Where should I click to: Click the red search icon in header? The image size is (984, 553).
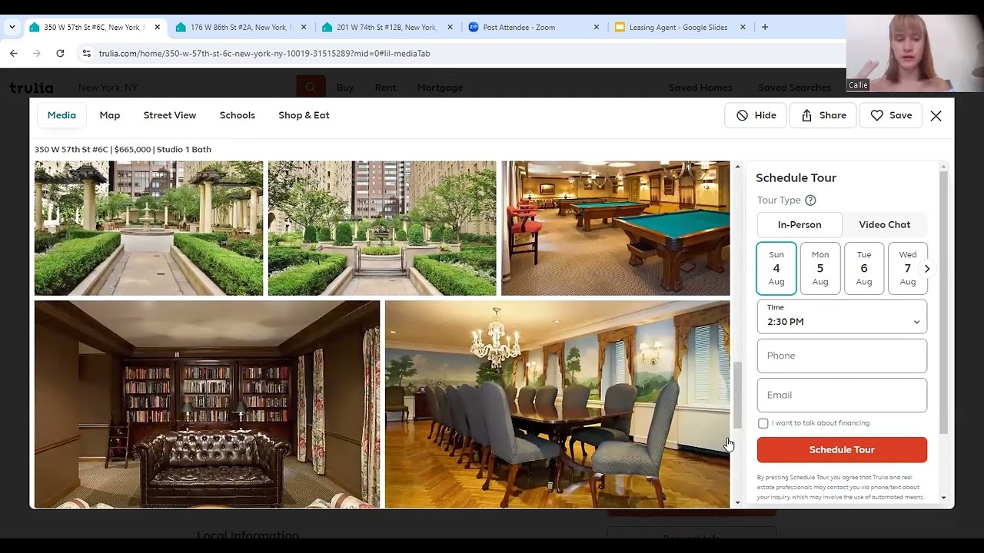311,87
